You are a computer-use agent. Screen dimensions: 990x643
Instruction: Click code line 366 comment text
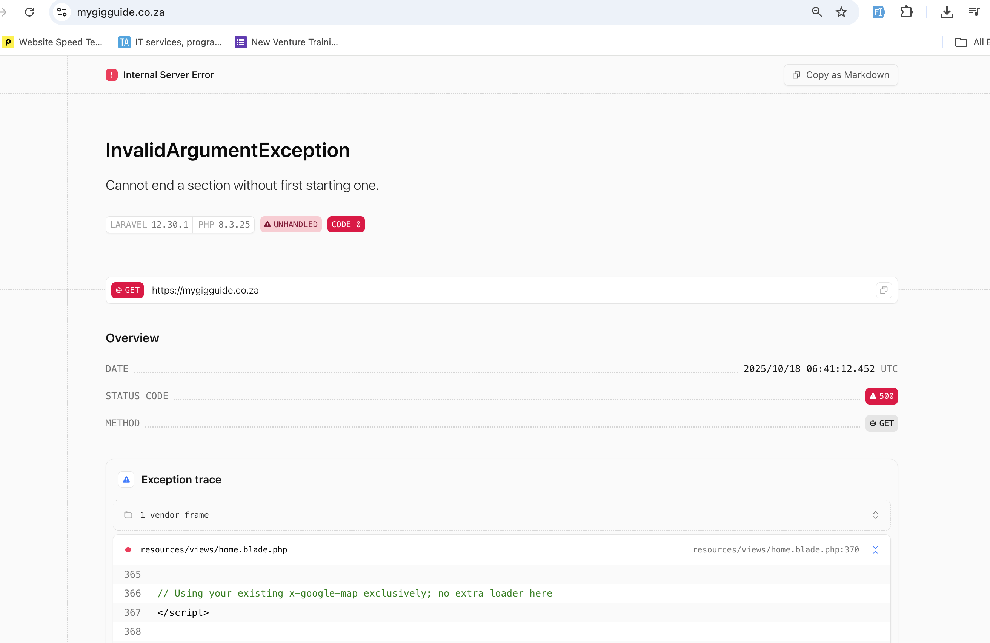[x=355, y=594]
